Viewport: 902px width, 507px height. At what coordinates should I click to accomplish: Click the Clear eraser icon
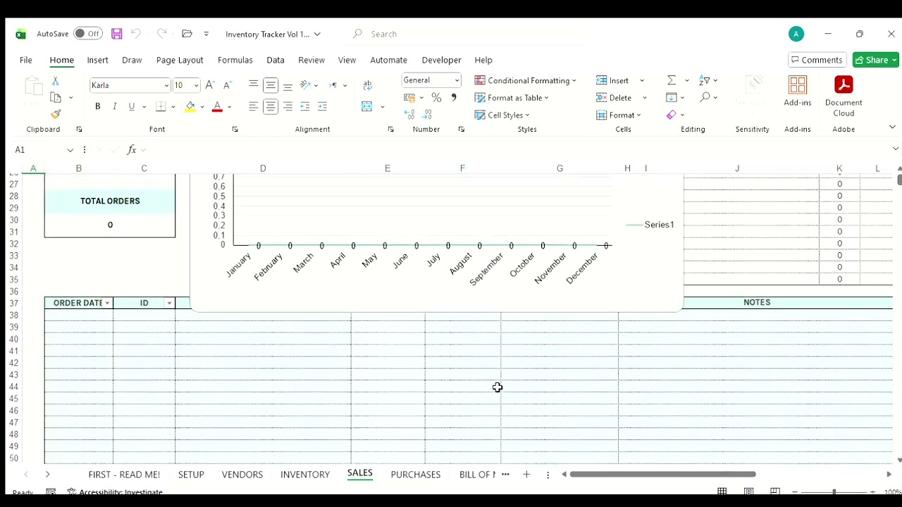pos(672,115)
